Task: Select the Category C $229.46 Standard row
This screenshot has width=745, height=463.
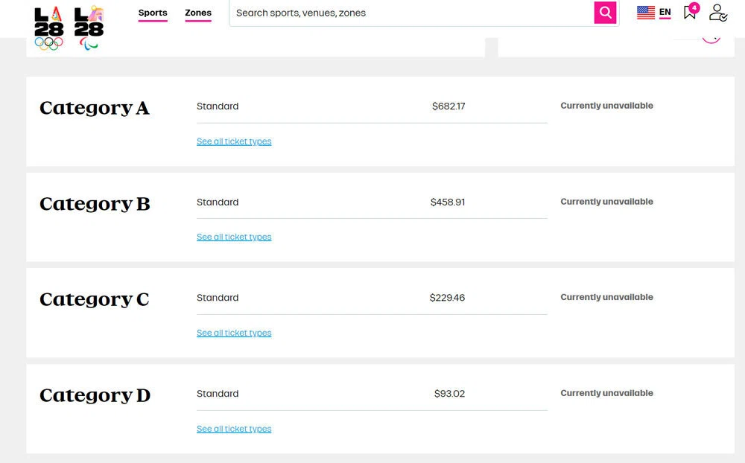Action: [x=372, y=298]
